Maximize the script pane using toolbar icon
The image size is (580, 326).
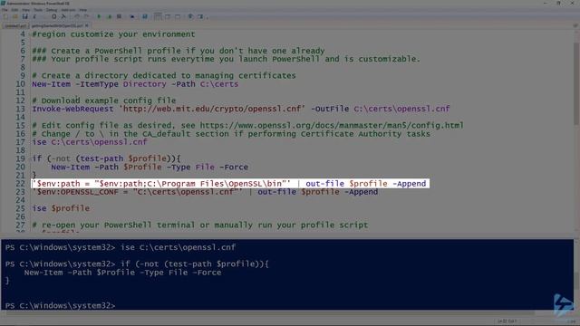coord(178,16)
